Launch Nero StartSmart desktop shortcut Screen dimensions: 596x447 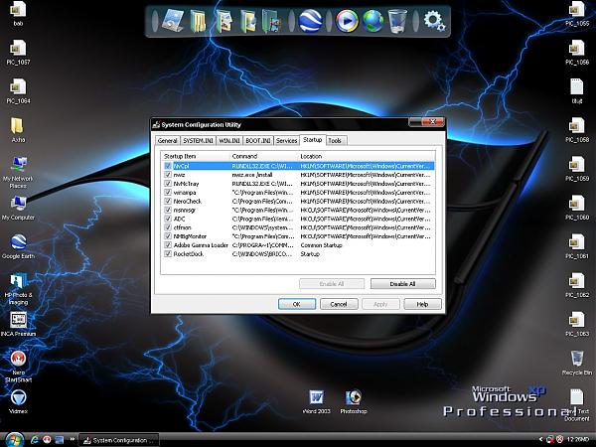pyautogui.click(x=18, y=367)
